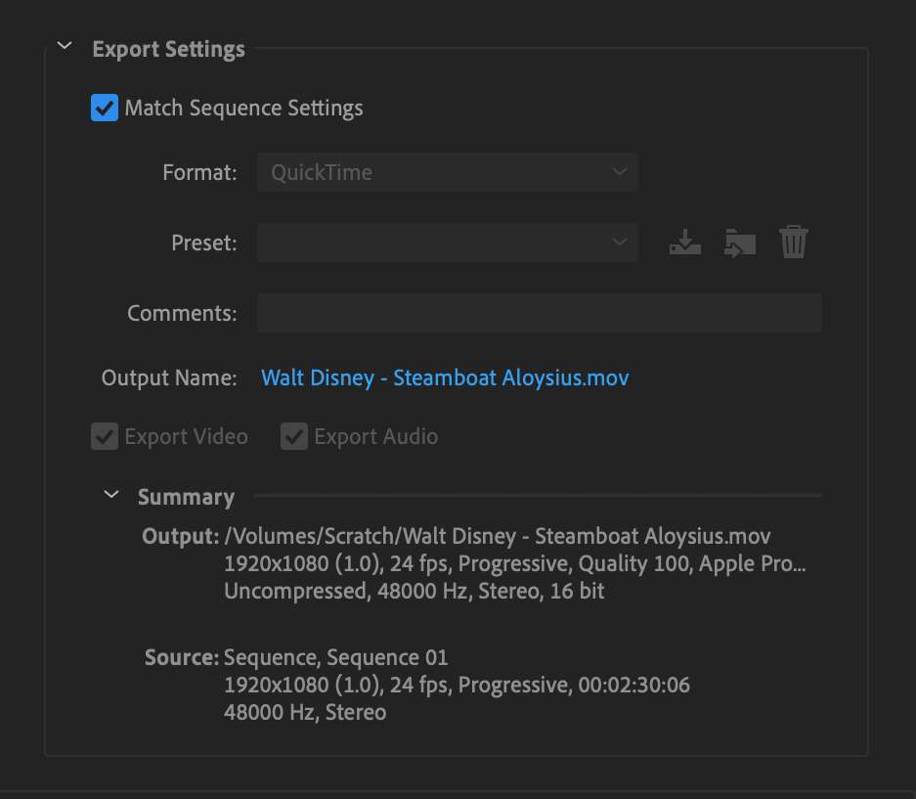Click into the Comments text field
916x799 pixels.
[x=540, y=313]
